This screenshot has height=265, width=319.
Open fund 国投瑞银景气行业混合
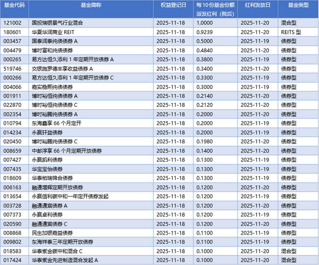tap(58, 23)
